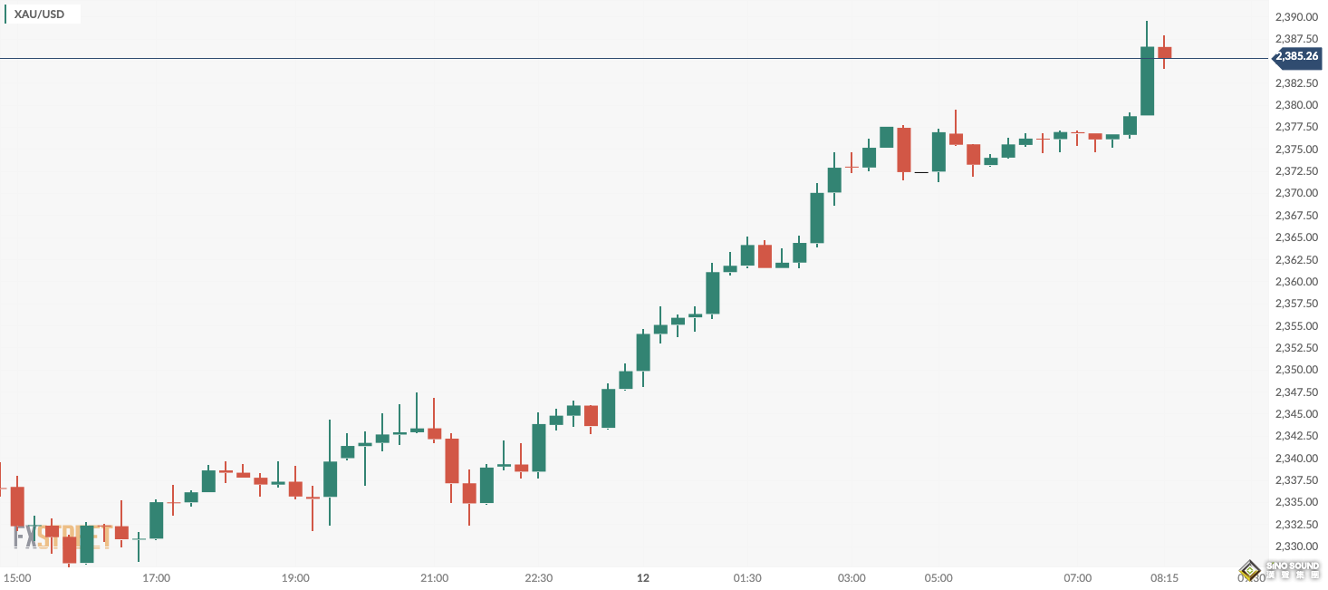Click the 15:00 time axis label

(18, 578)
